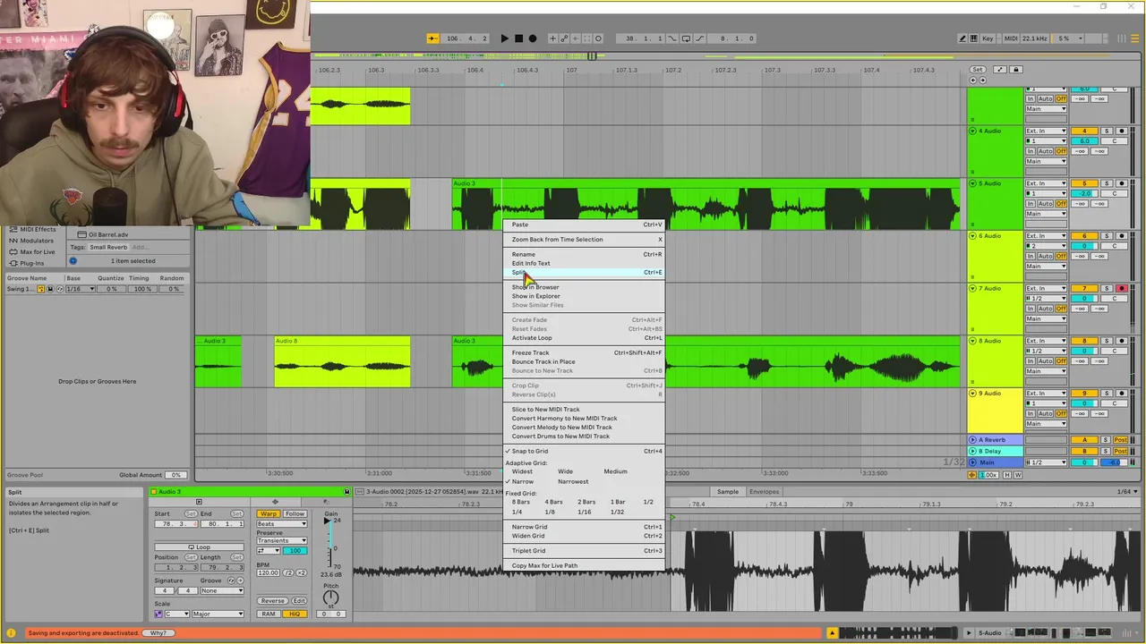Click the Key map mode button
The image size is (1146, 644).
click(988, 38)
